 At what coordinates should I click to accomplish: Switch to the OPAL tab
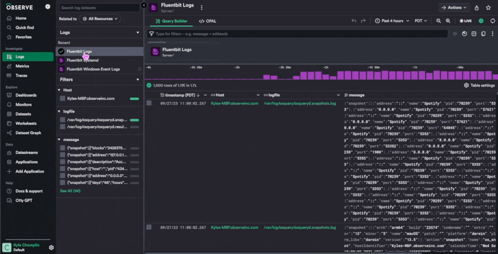(x=208, y=21)
